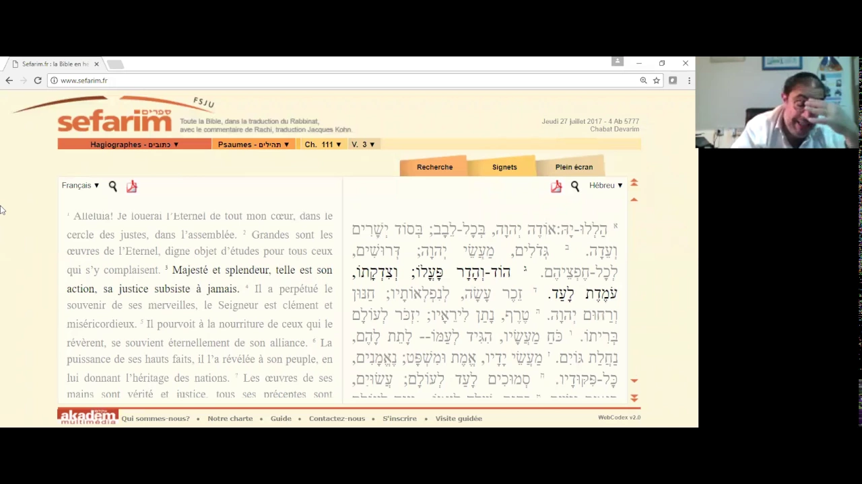Viewport: 862px width, 484px height.
Task: Open the Hébreu language dropdown
Action: [x=605, y=186]
